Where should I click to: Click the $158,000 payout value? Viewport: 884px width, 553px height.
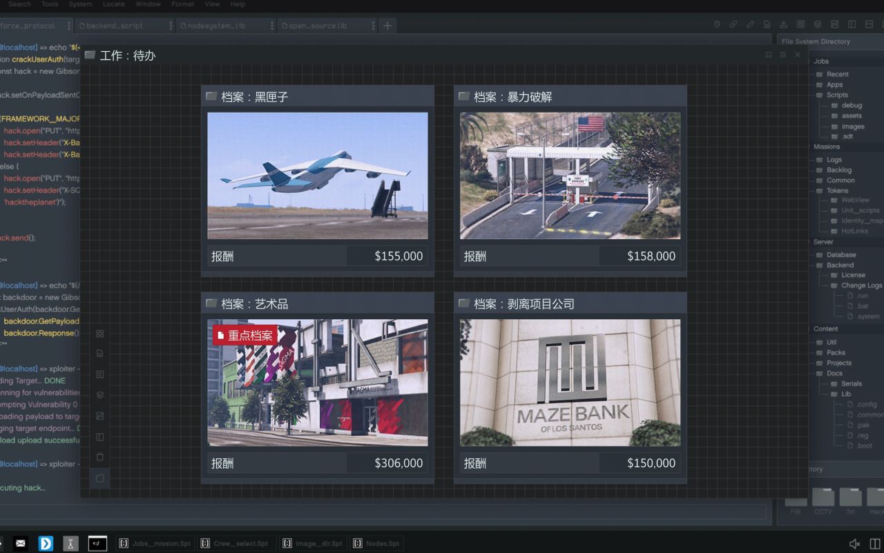point(651,256)
